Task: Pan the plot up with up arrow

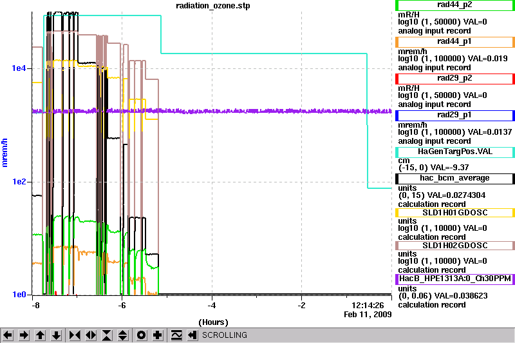Action: (x=41, y=335)
